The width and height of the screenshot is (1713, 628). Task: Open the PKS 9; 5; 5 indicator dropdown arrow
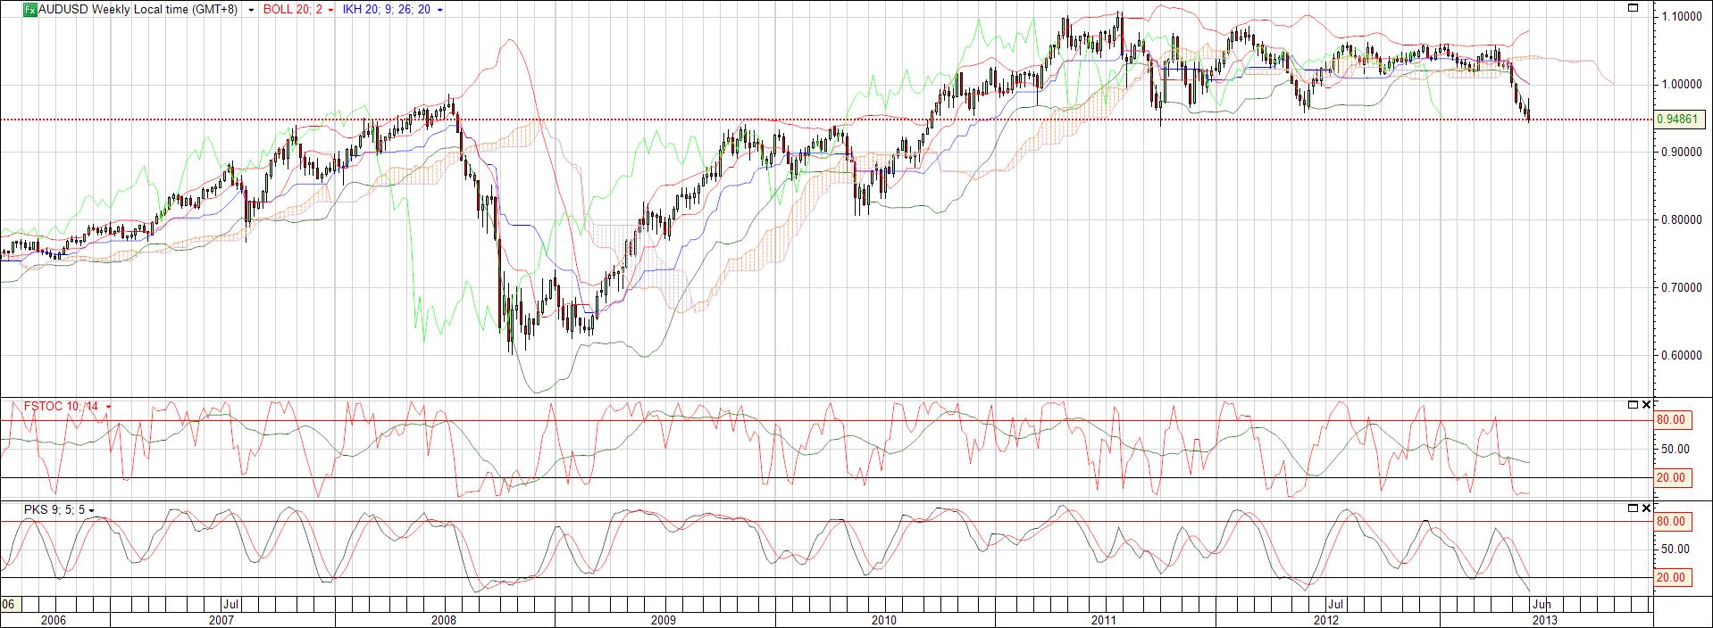click(92, 510)
